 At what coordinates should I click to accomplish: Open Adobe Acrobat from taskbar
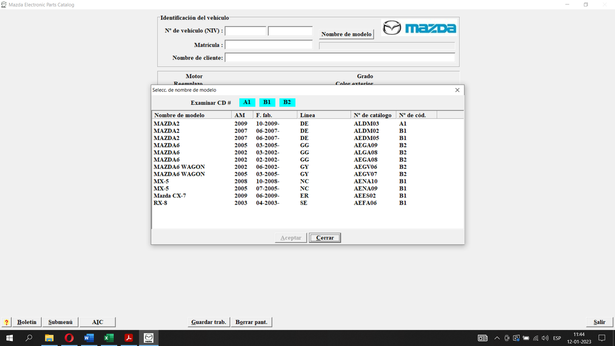(x=129, y=338)
